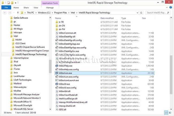Sort files by Type column header
The height and width of the screenshot is (116, 174).
[124, 18]
